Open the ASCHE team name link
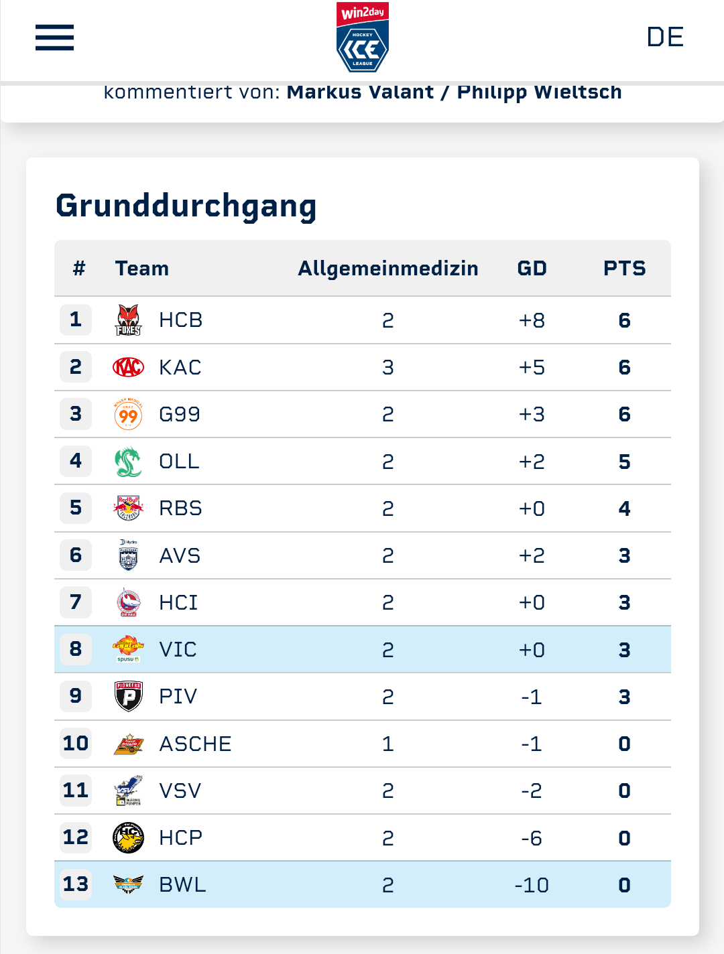724x954 pixels. [195, 744]
